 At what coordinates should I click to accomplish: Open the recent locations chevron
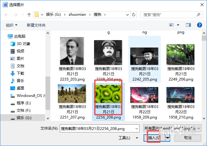click(x=23, y=15)
